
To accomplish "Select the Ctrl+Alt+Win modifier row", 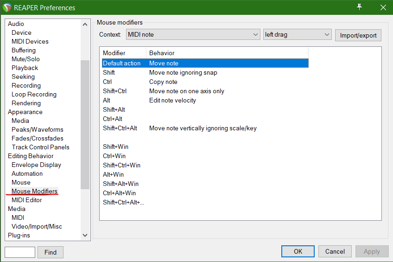I will point(205,193).
